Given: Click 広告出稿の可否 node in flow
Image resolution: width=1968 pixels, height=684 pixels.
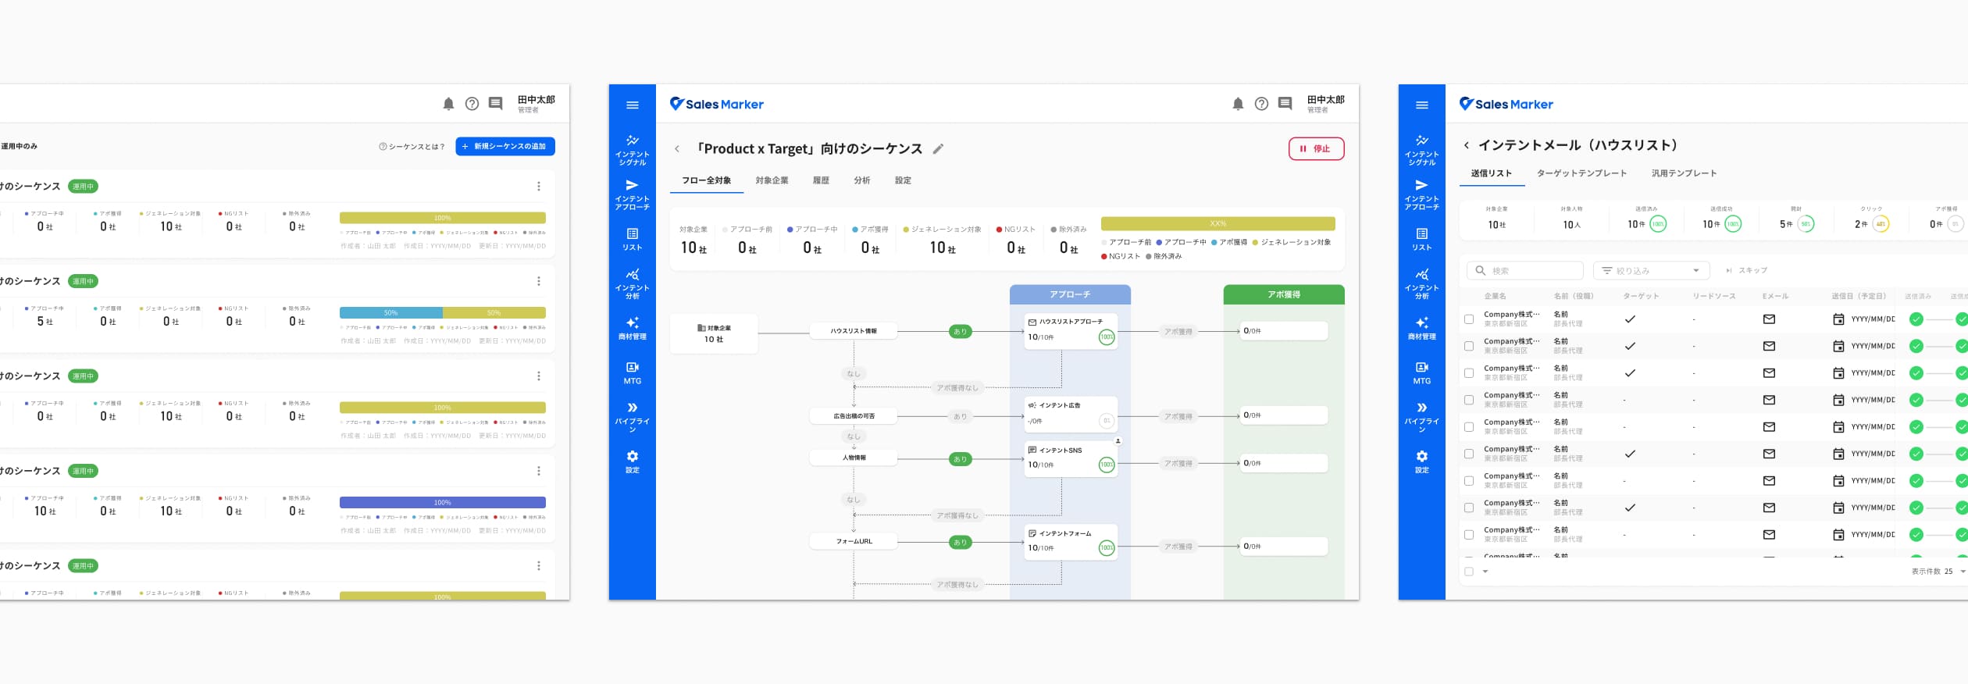Looking at the screenshot, I should pyautogui.click(x=854, y=416).
